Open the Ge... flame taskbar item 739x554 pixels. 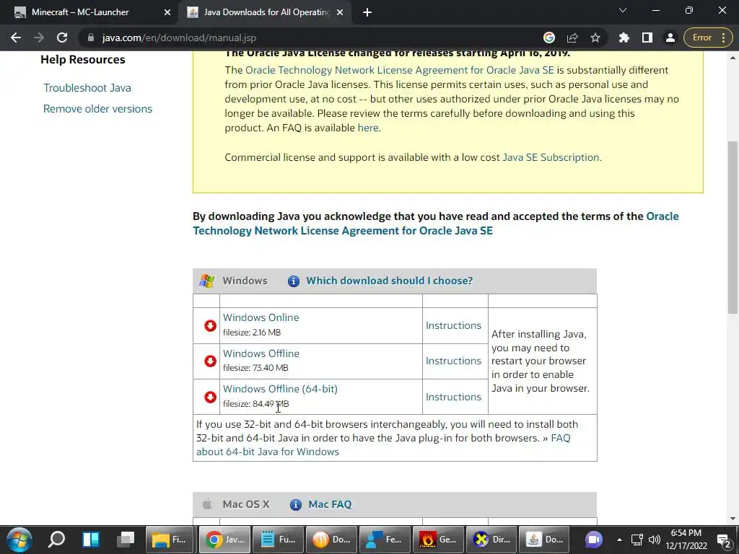[x=437, y=540]
